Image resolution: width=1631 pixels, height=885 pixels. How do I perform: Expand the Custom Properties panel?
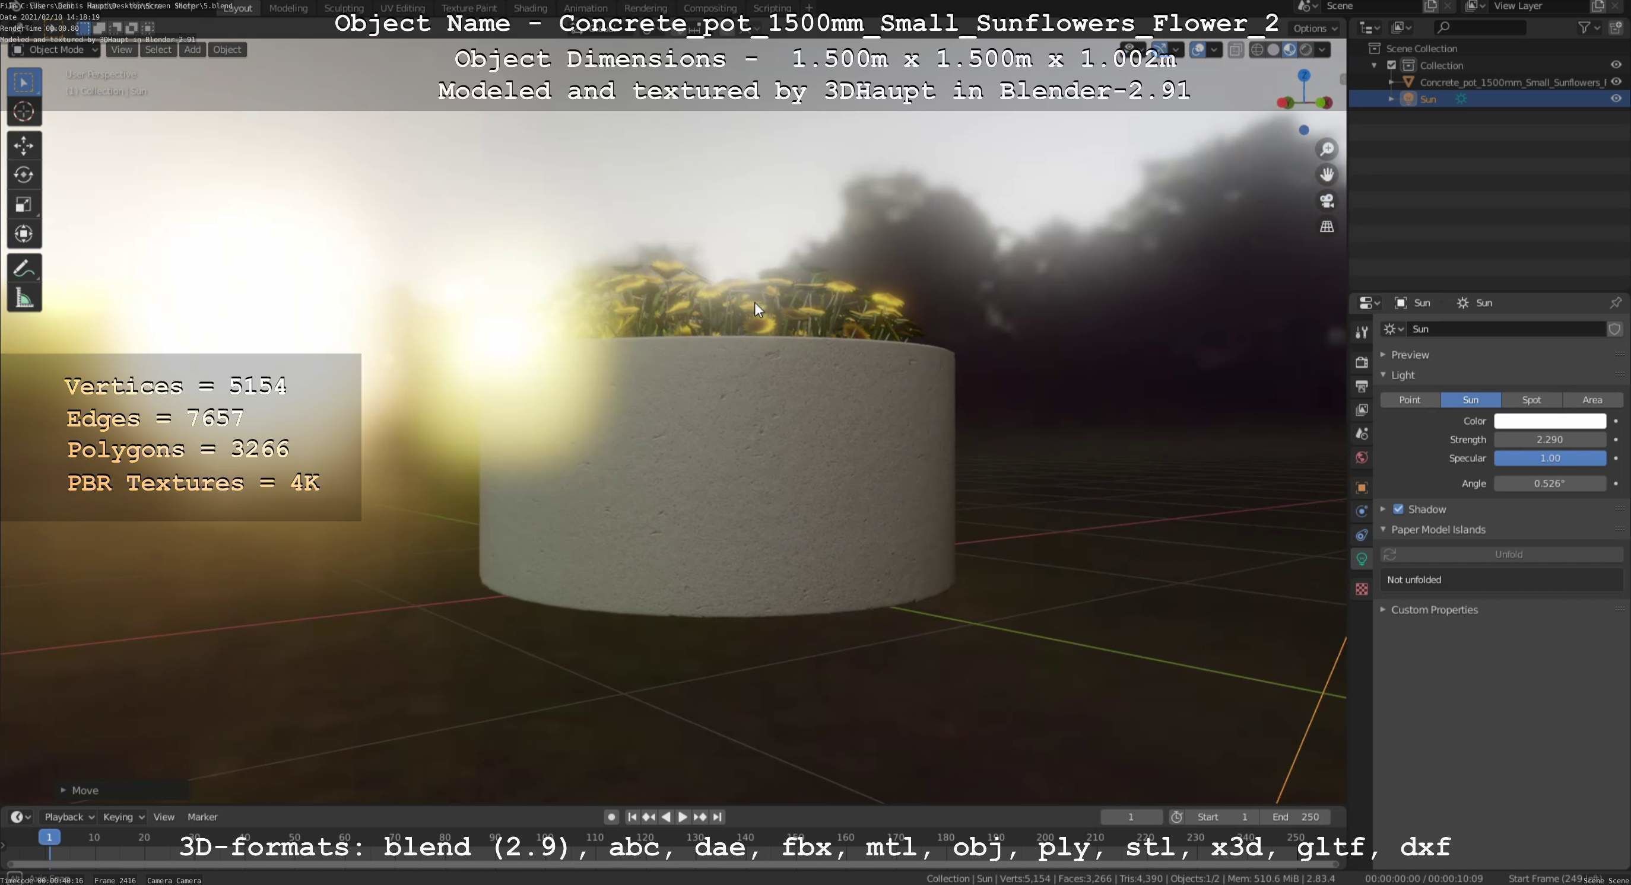pyautogui.click(x=1434, y=610)
